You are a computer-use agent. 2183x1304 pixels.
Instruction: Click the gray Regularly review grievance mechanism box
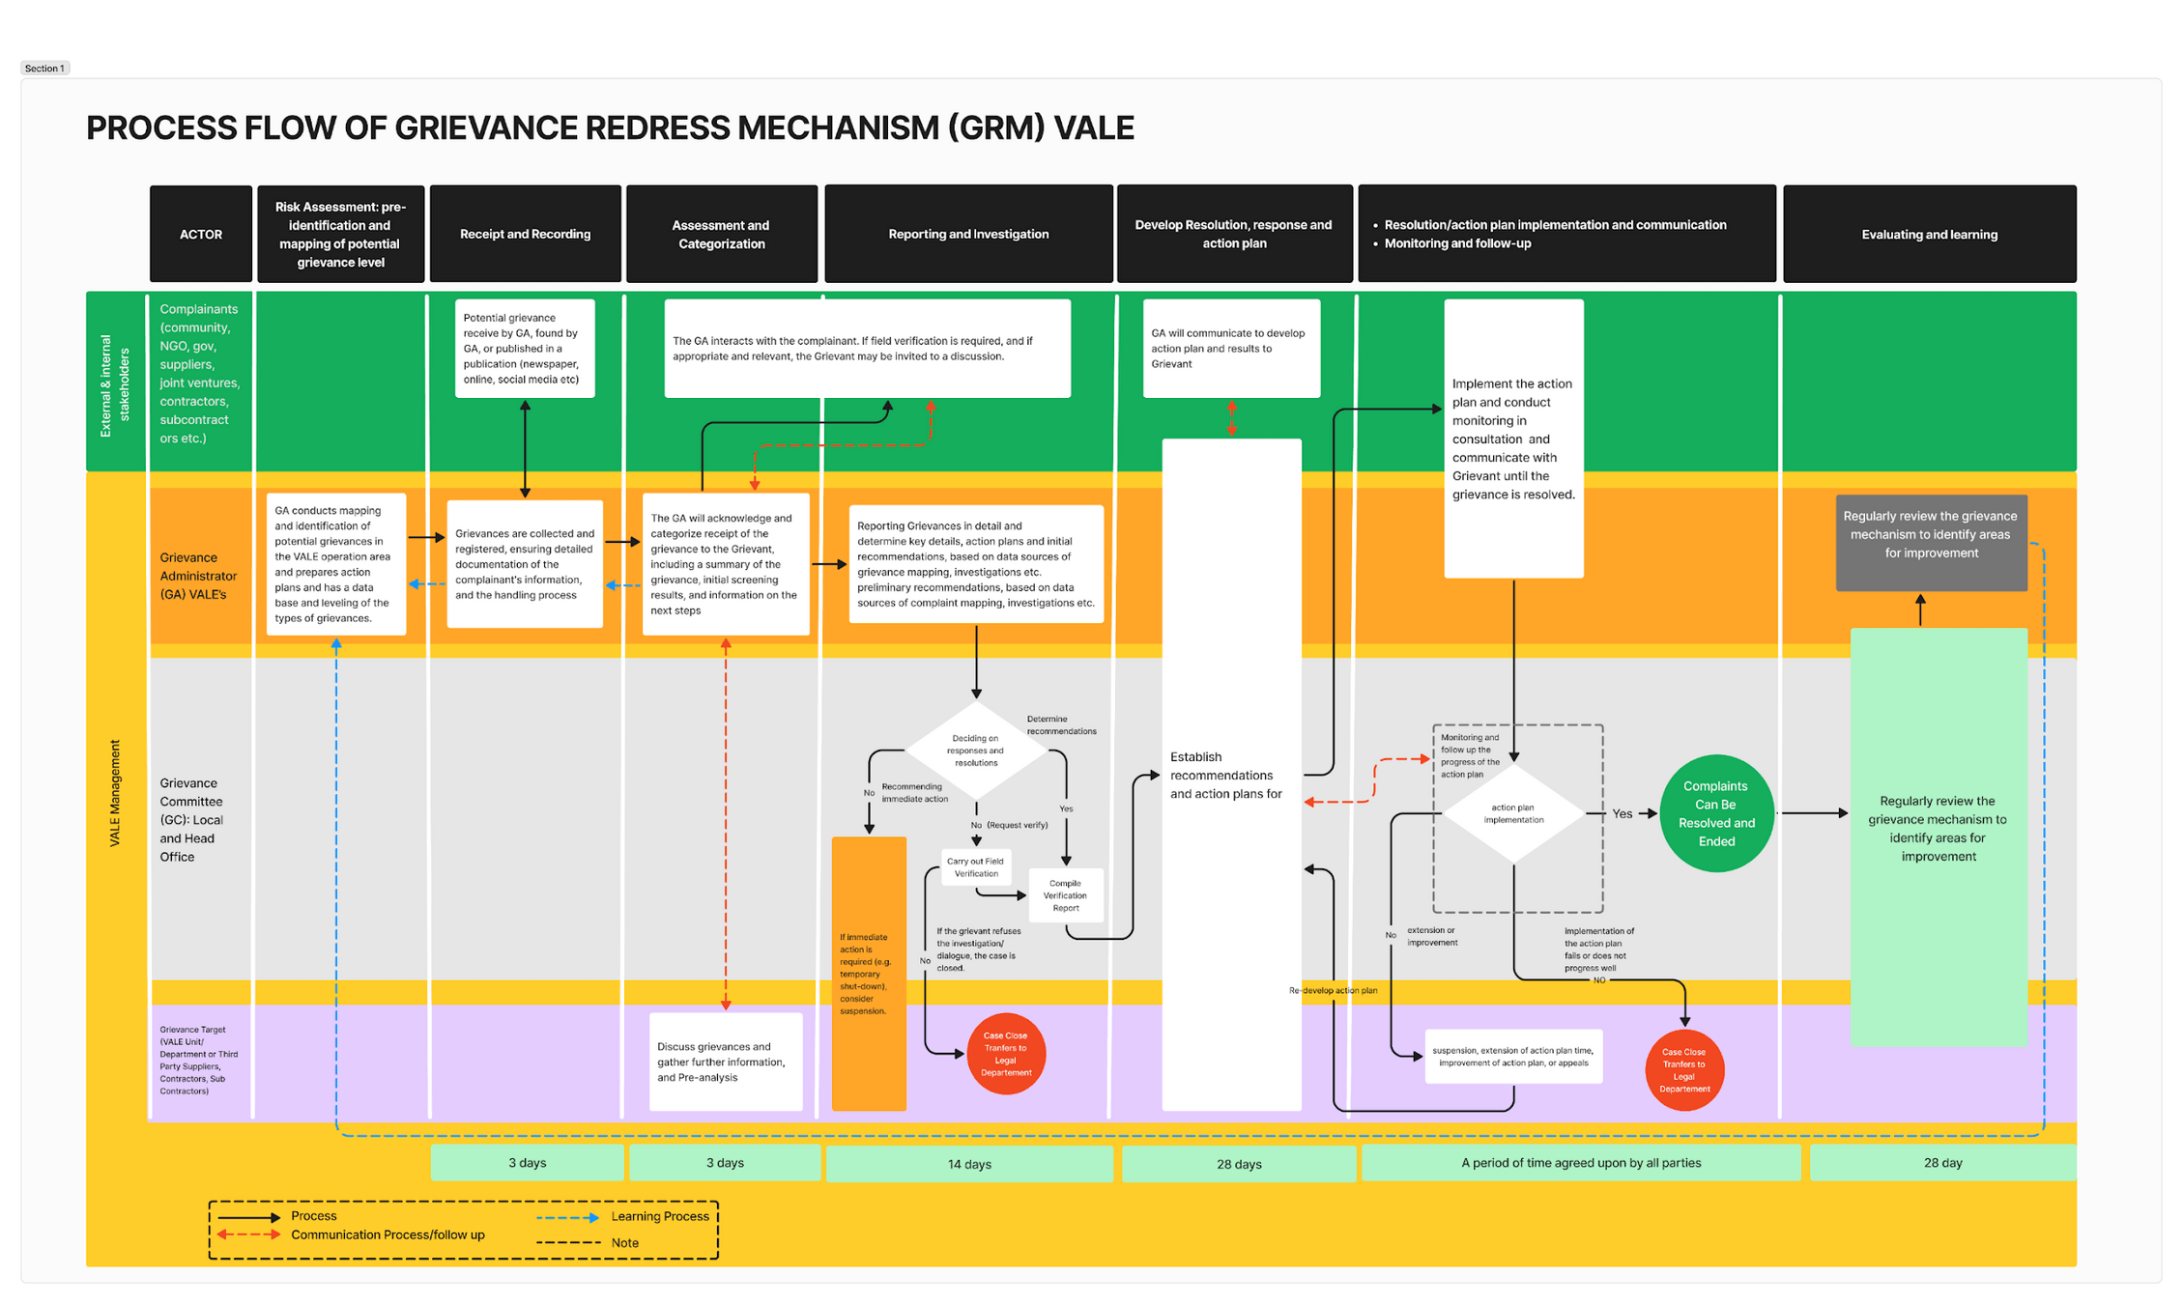(1930, 542)
